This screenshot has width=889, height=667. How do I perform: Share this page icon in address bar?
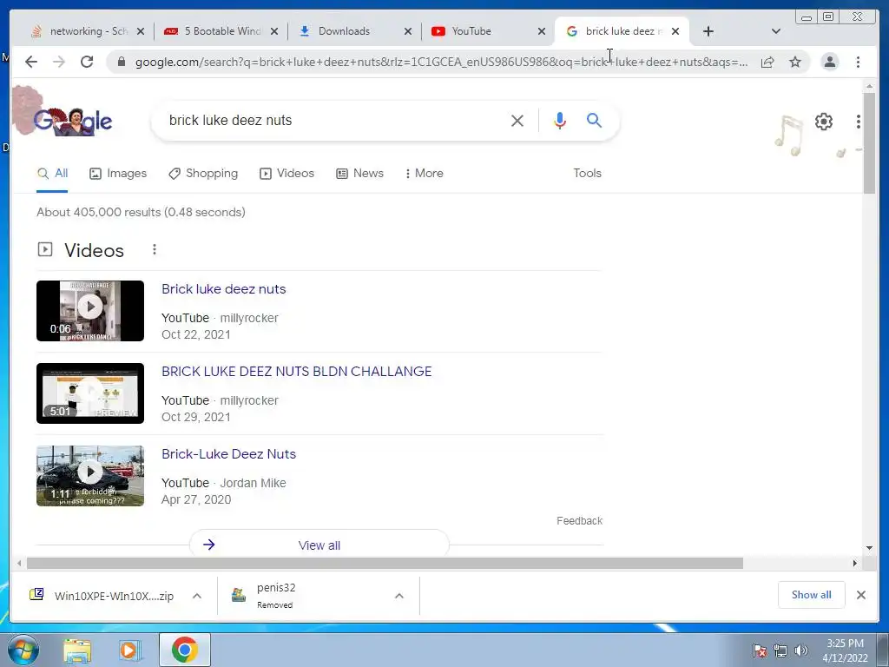click(x=767, y=62)
